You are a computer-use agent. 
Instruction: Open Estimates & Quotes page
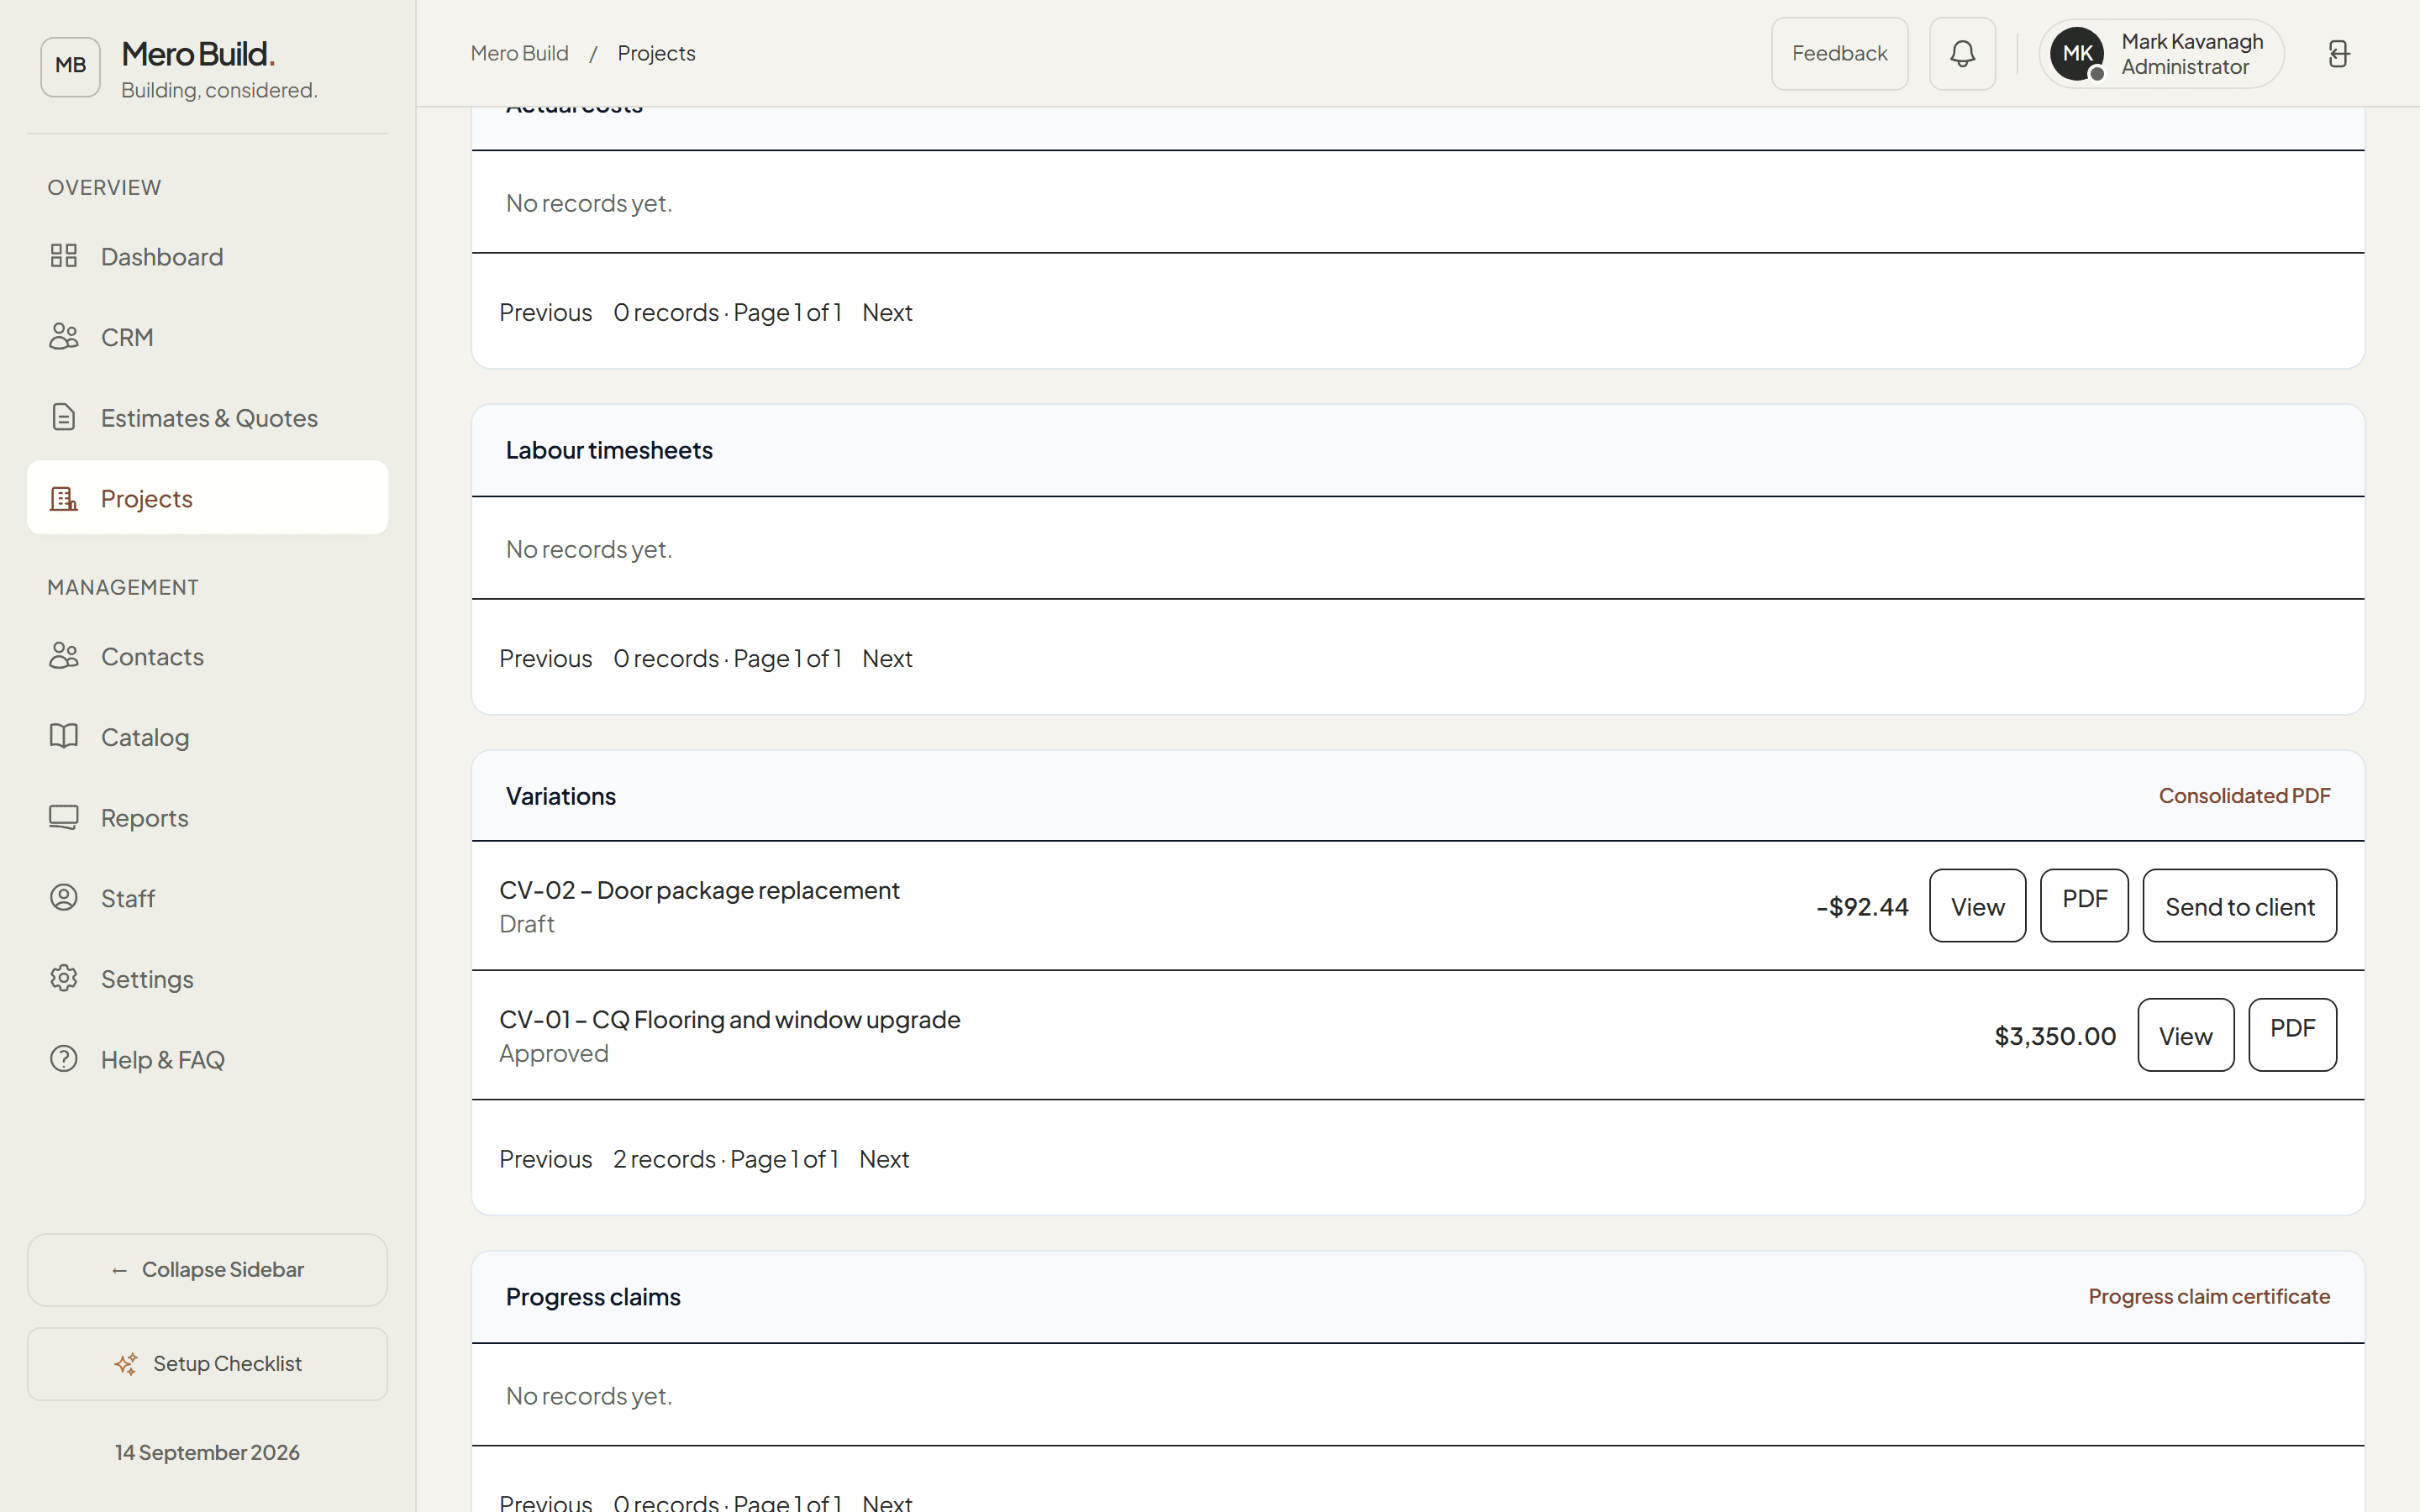click(207, 417)
